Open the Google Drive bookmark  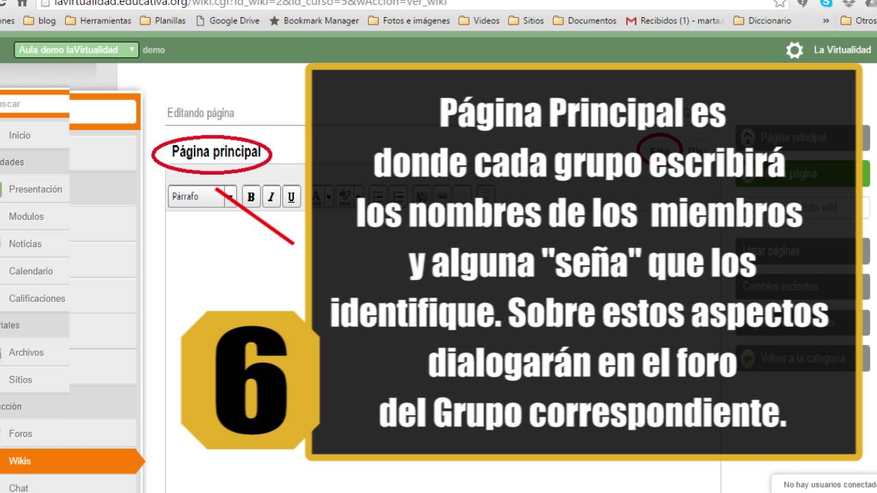[227, 21]
